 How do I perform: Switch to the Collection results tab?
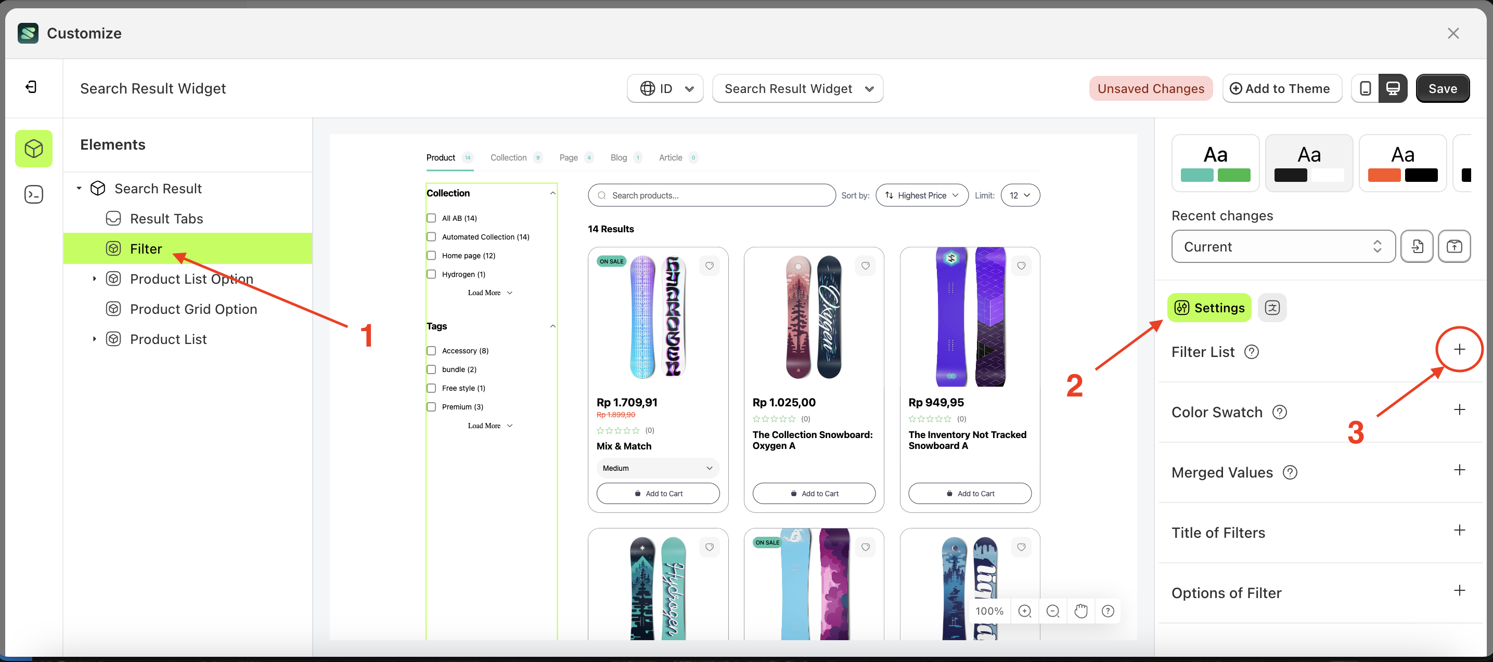tap(508, 157)
